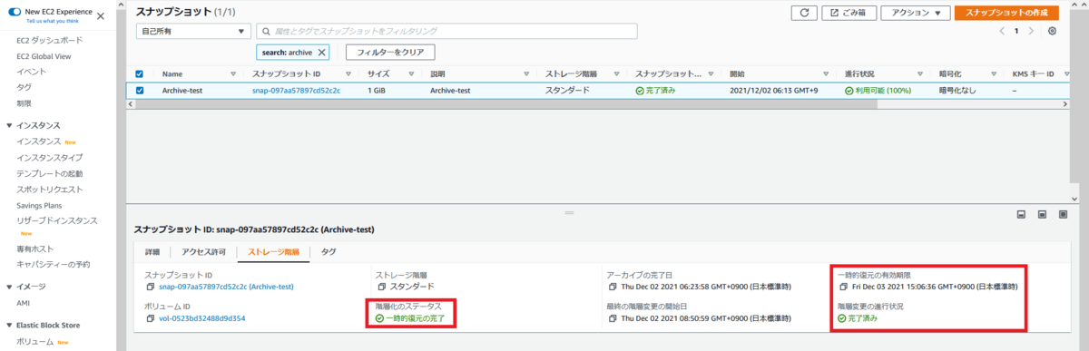The width and height of the screenshot is (1089, 351).
Task: Copy the ボリューム ID value
Action: [150, 318]
